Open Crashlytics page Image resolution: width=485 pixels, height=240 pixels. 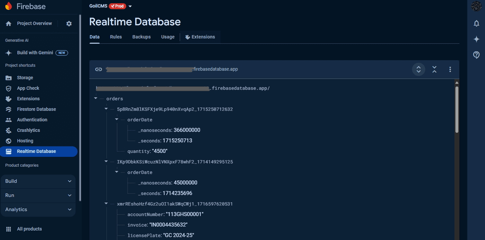(28, 130)
